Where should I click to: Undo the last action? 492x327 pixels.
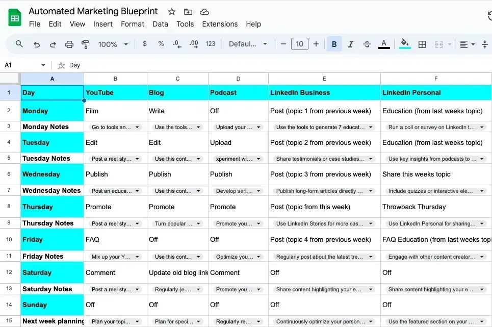point(37,44)
